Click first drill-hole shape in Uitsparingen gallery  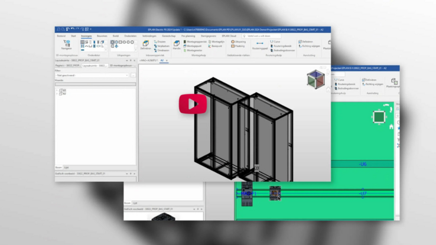pos(112,43)
